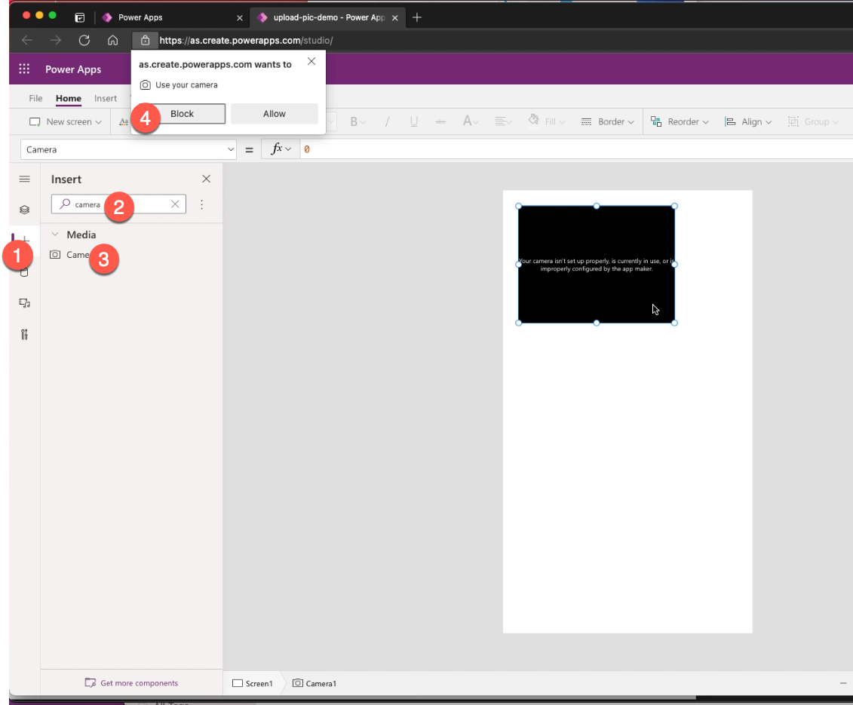
Task: Go to the browser home page icon
Action: (x=112, y=40)
